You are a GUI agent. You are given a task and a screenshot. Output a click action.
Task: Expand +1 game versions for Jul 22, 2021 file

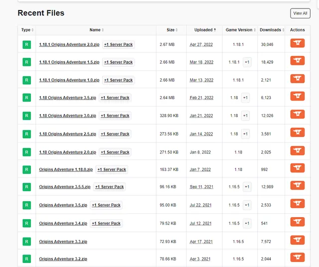247,205
